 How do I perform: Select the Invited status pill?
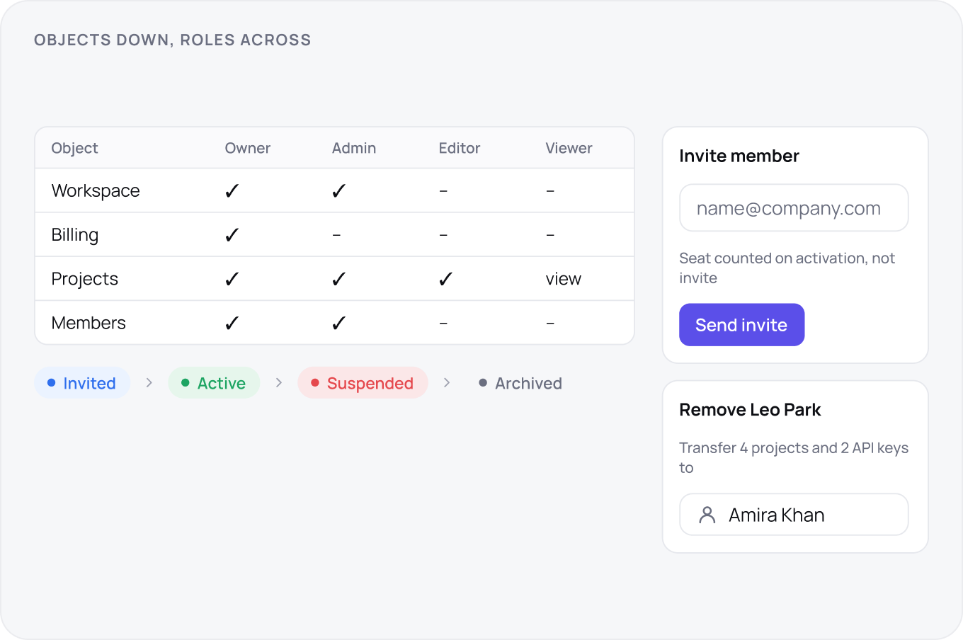pyautogui.click(x=82, y=383)
